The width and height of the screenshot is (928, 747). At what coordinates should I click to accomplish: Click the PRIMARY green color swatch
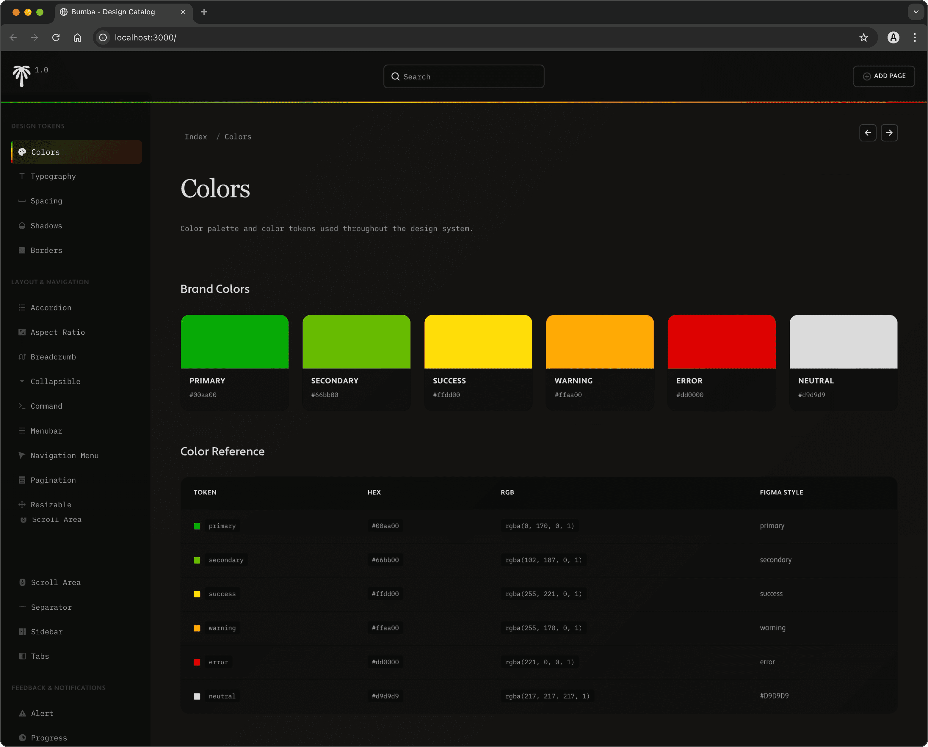pyautogui.click(x=235, y=342)
